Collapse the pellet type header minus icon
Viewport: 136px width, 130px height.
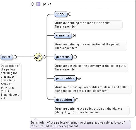click(x=32, y=4)
